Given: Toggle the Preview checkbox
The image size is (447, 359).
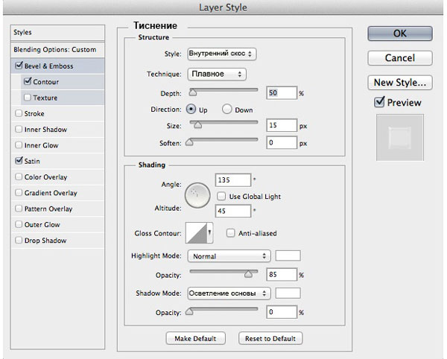Looking at the screenshot, I should point(379,102).
